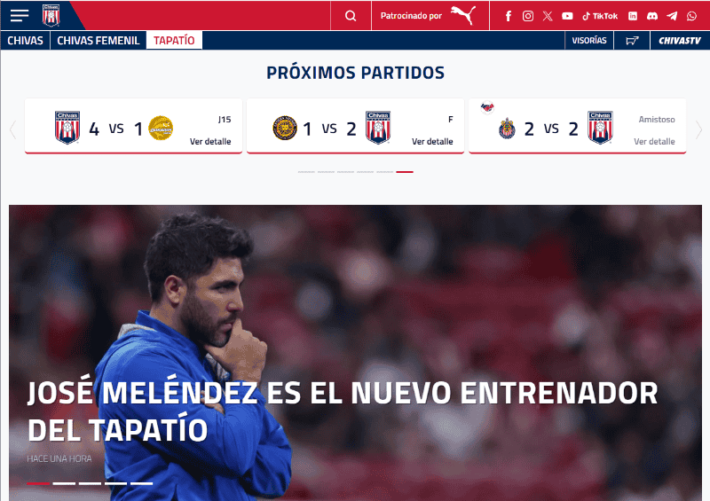710x501 pixels.
Task: Click the search magnifier icon
Action: (351, 16)
